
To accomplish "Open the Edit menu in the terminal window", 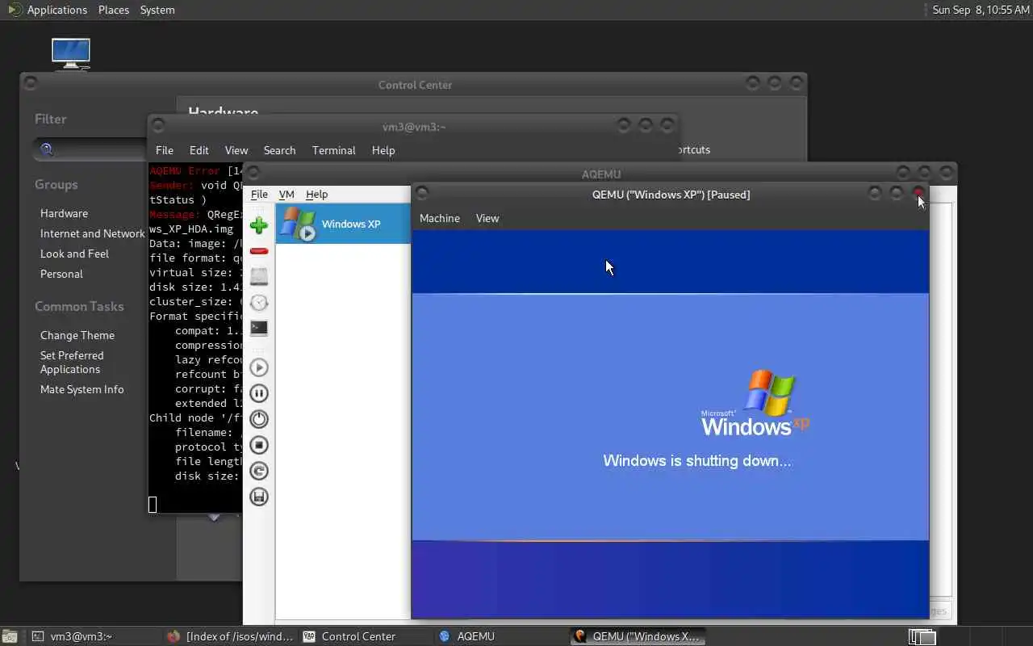I will pyautogui.click(x=199, y=150).
